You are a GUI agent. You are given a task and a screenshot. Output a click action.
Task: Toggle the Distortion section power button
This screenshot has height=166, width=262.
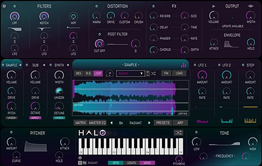97,6
